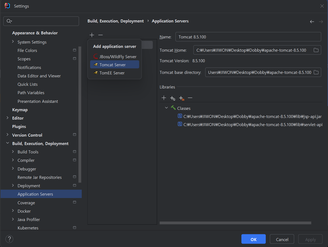The width and height of the screenshot is (328, 247).
Task: Expand the Debugger node
Action: 13,169
